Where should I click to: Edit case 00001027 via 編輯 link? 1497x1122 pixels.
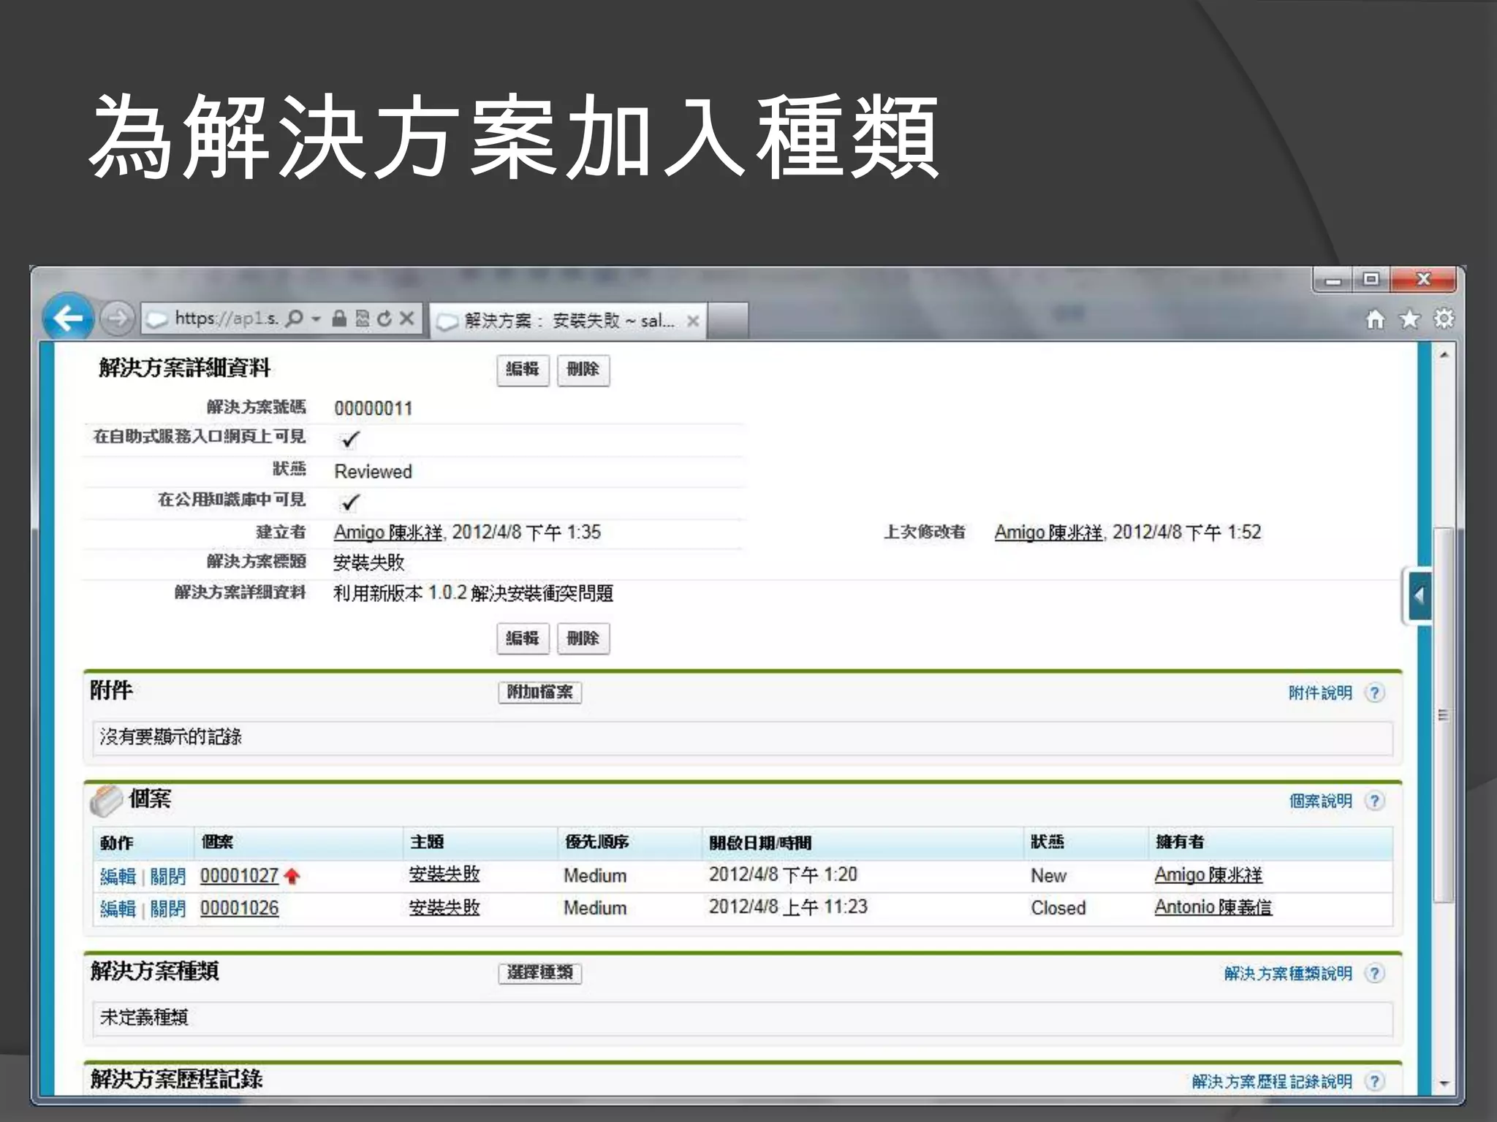(x=118, y=876)
